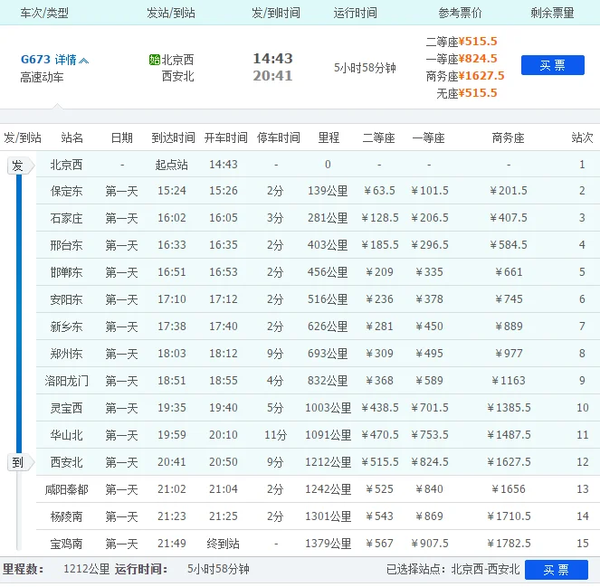The image size is (600, 587).
Task: Click the 站次 column header
Action: (x=582, y=137)
